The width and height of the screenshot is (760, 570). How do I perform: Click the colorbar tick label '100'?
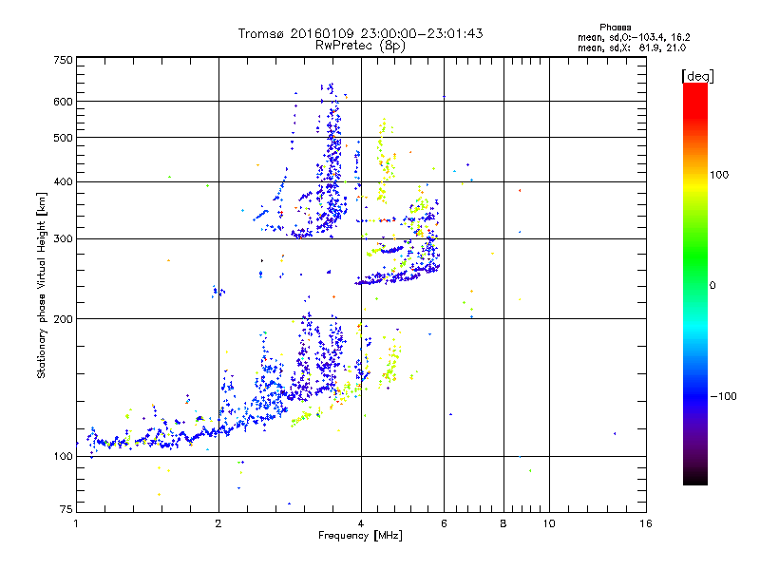click(719, 175)
